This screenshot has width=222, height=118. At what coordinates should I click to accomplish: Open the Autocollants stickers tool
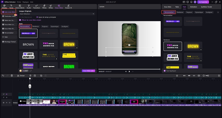pyautogui.click(x=20, y=7)
